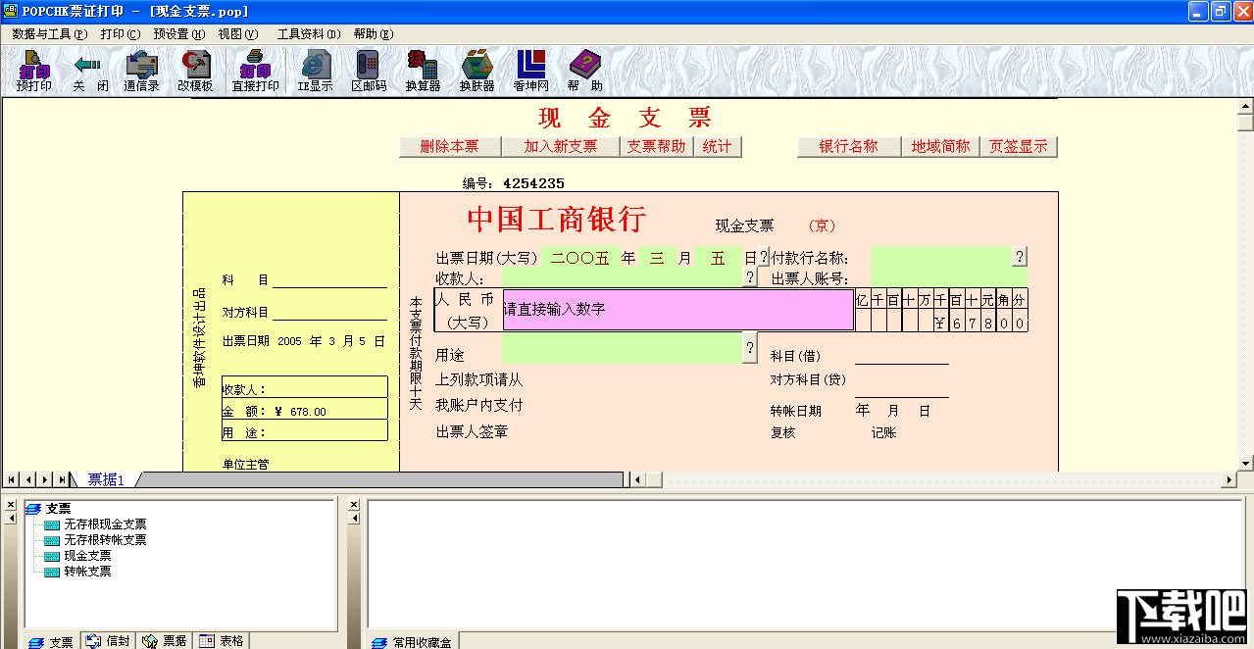The width and height of the screenshot is (1254, 649).
Task: Click inside the pink 人民币大写 amount field
Action: pyautogui.click(x=677, y=310)
